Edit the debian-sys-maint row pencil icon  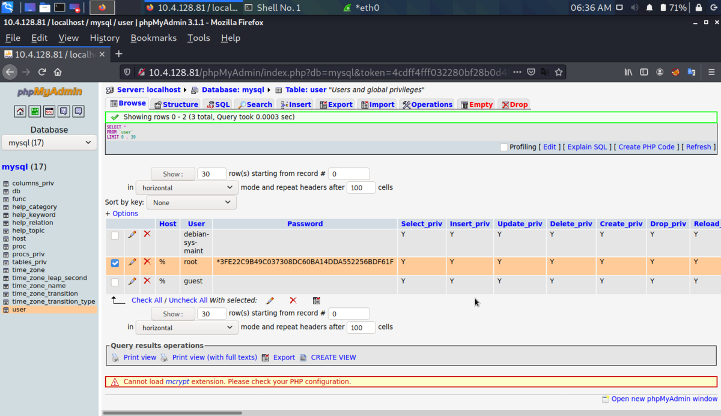[132, 234]
